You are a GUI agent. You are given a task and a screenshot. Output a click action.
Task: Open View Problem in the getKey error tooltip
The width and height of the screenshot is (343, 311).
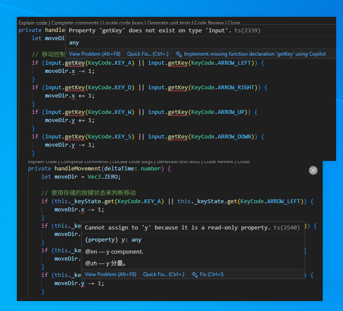pyautogui.click(x=94, y=54)
